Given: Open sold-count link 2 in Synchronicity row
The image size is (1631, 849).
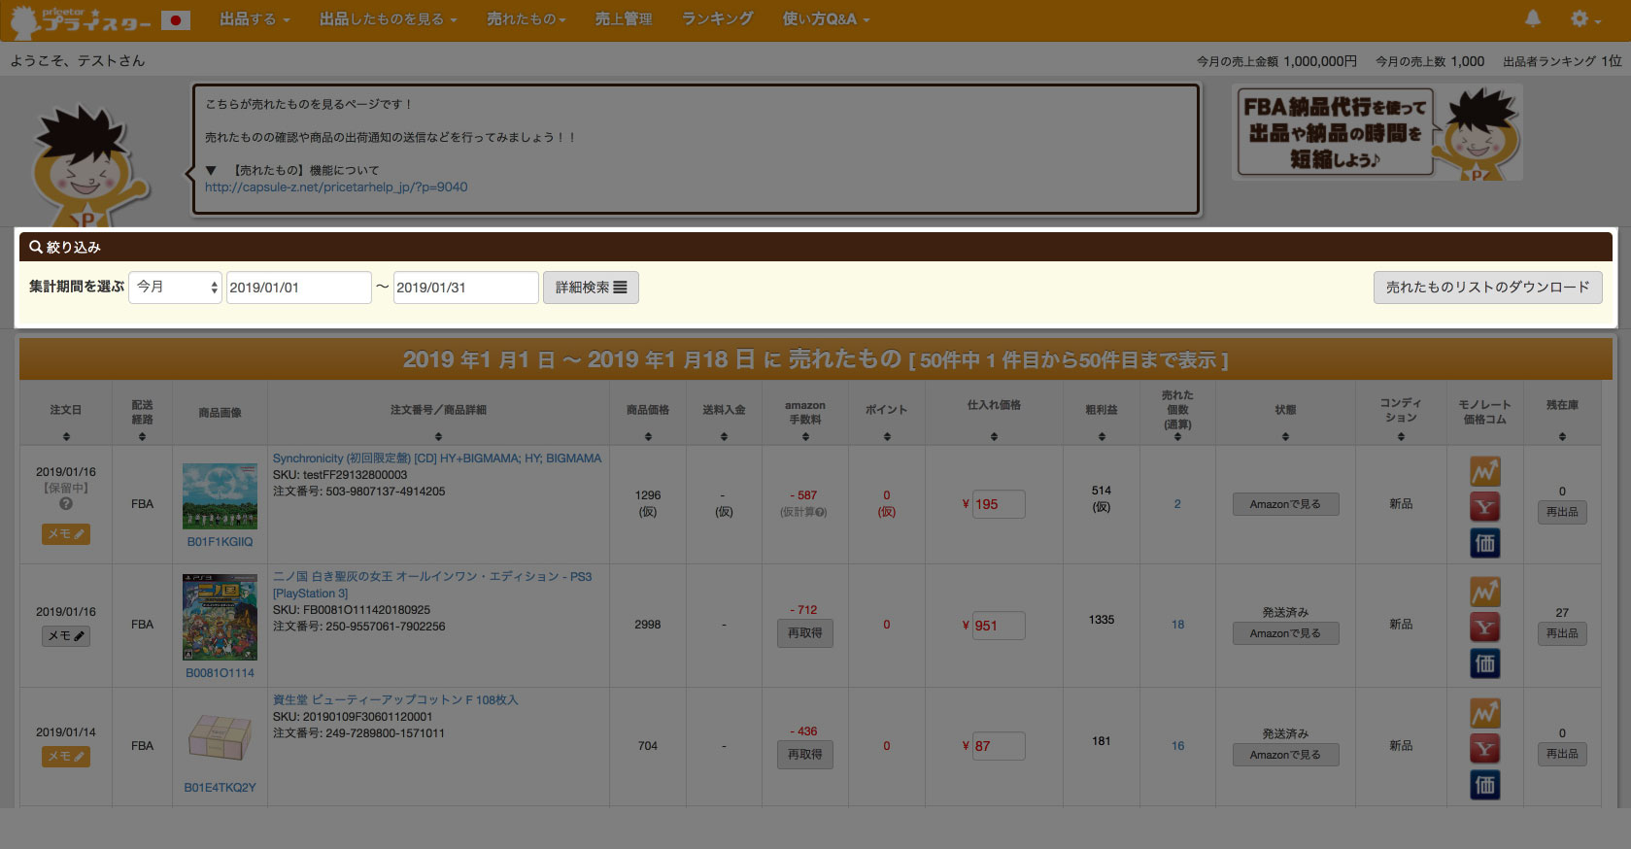Looking at the screenshot, I should coord(1177,504).
